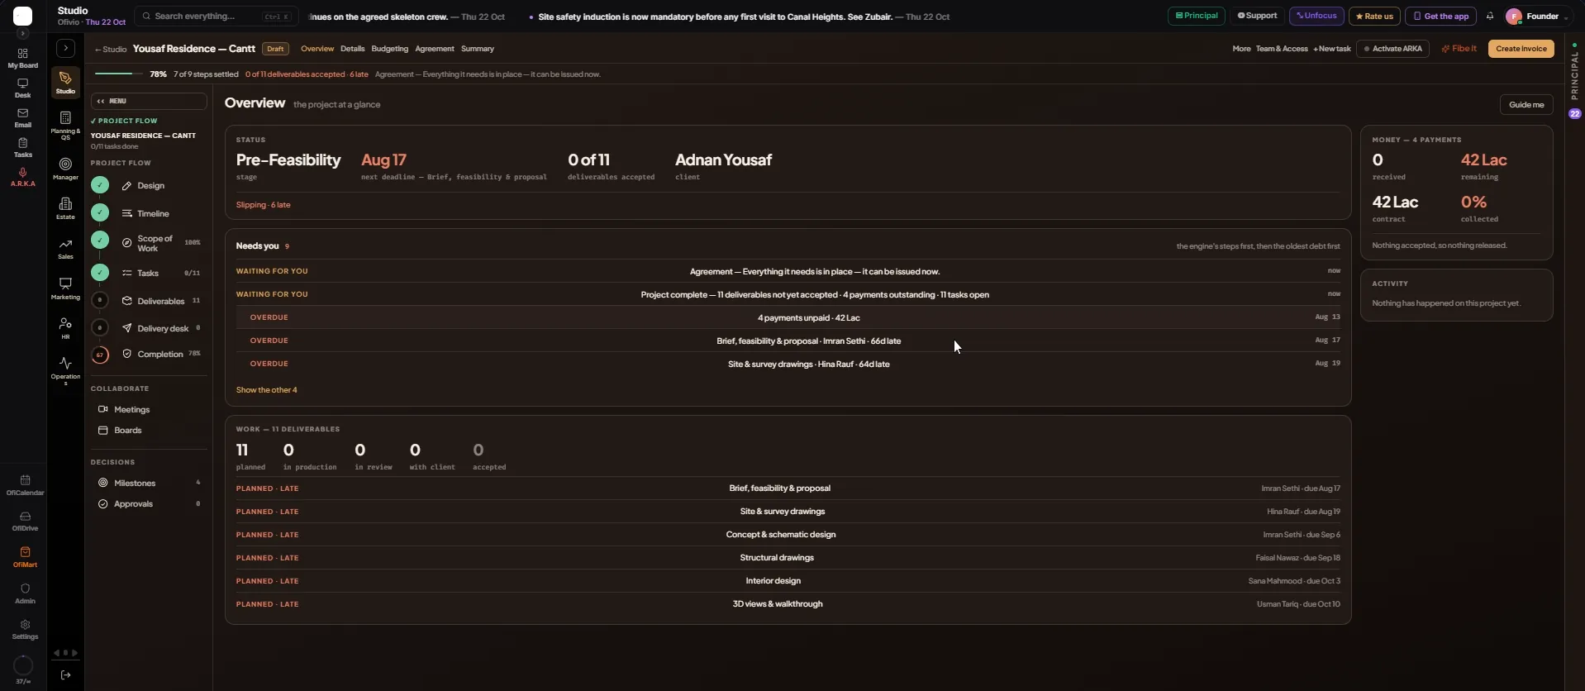Click the Search everything field
Viewport: 1585px width, 691px height.
point(217,17)
